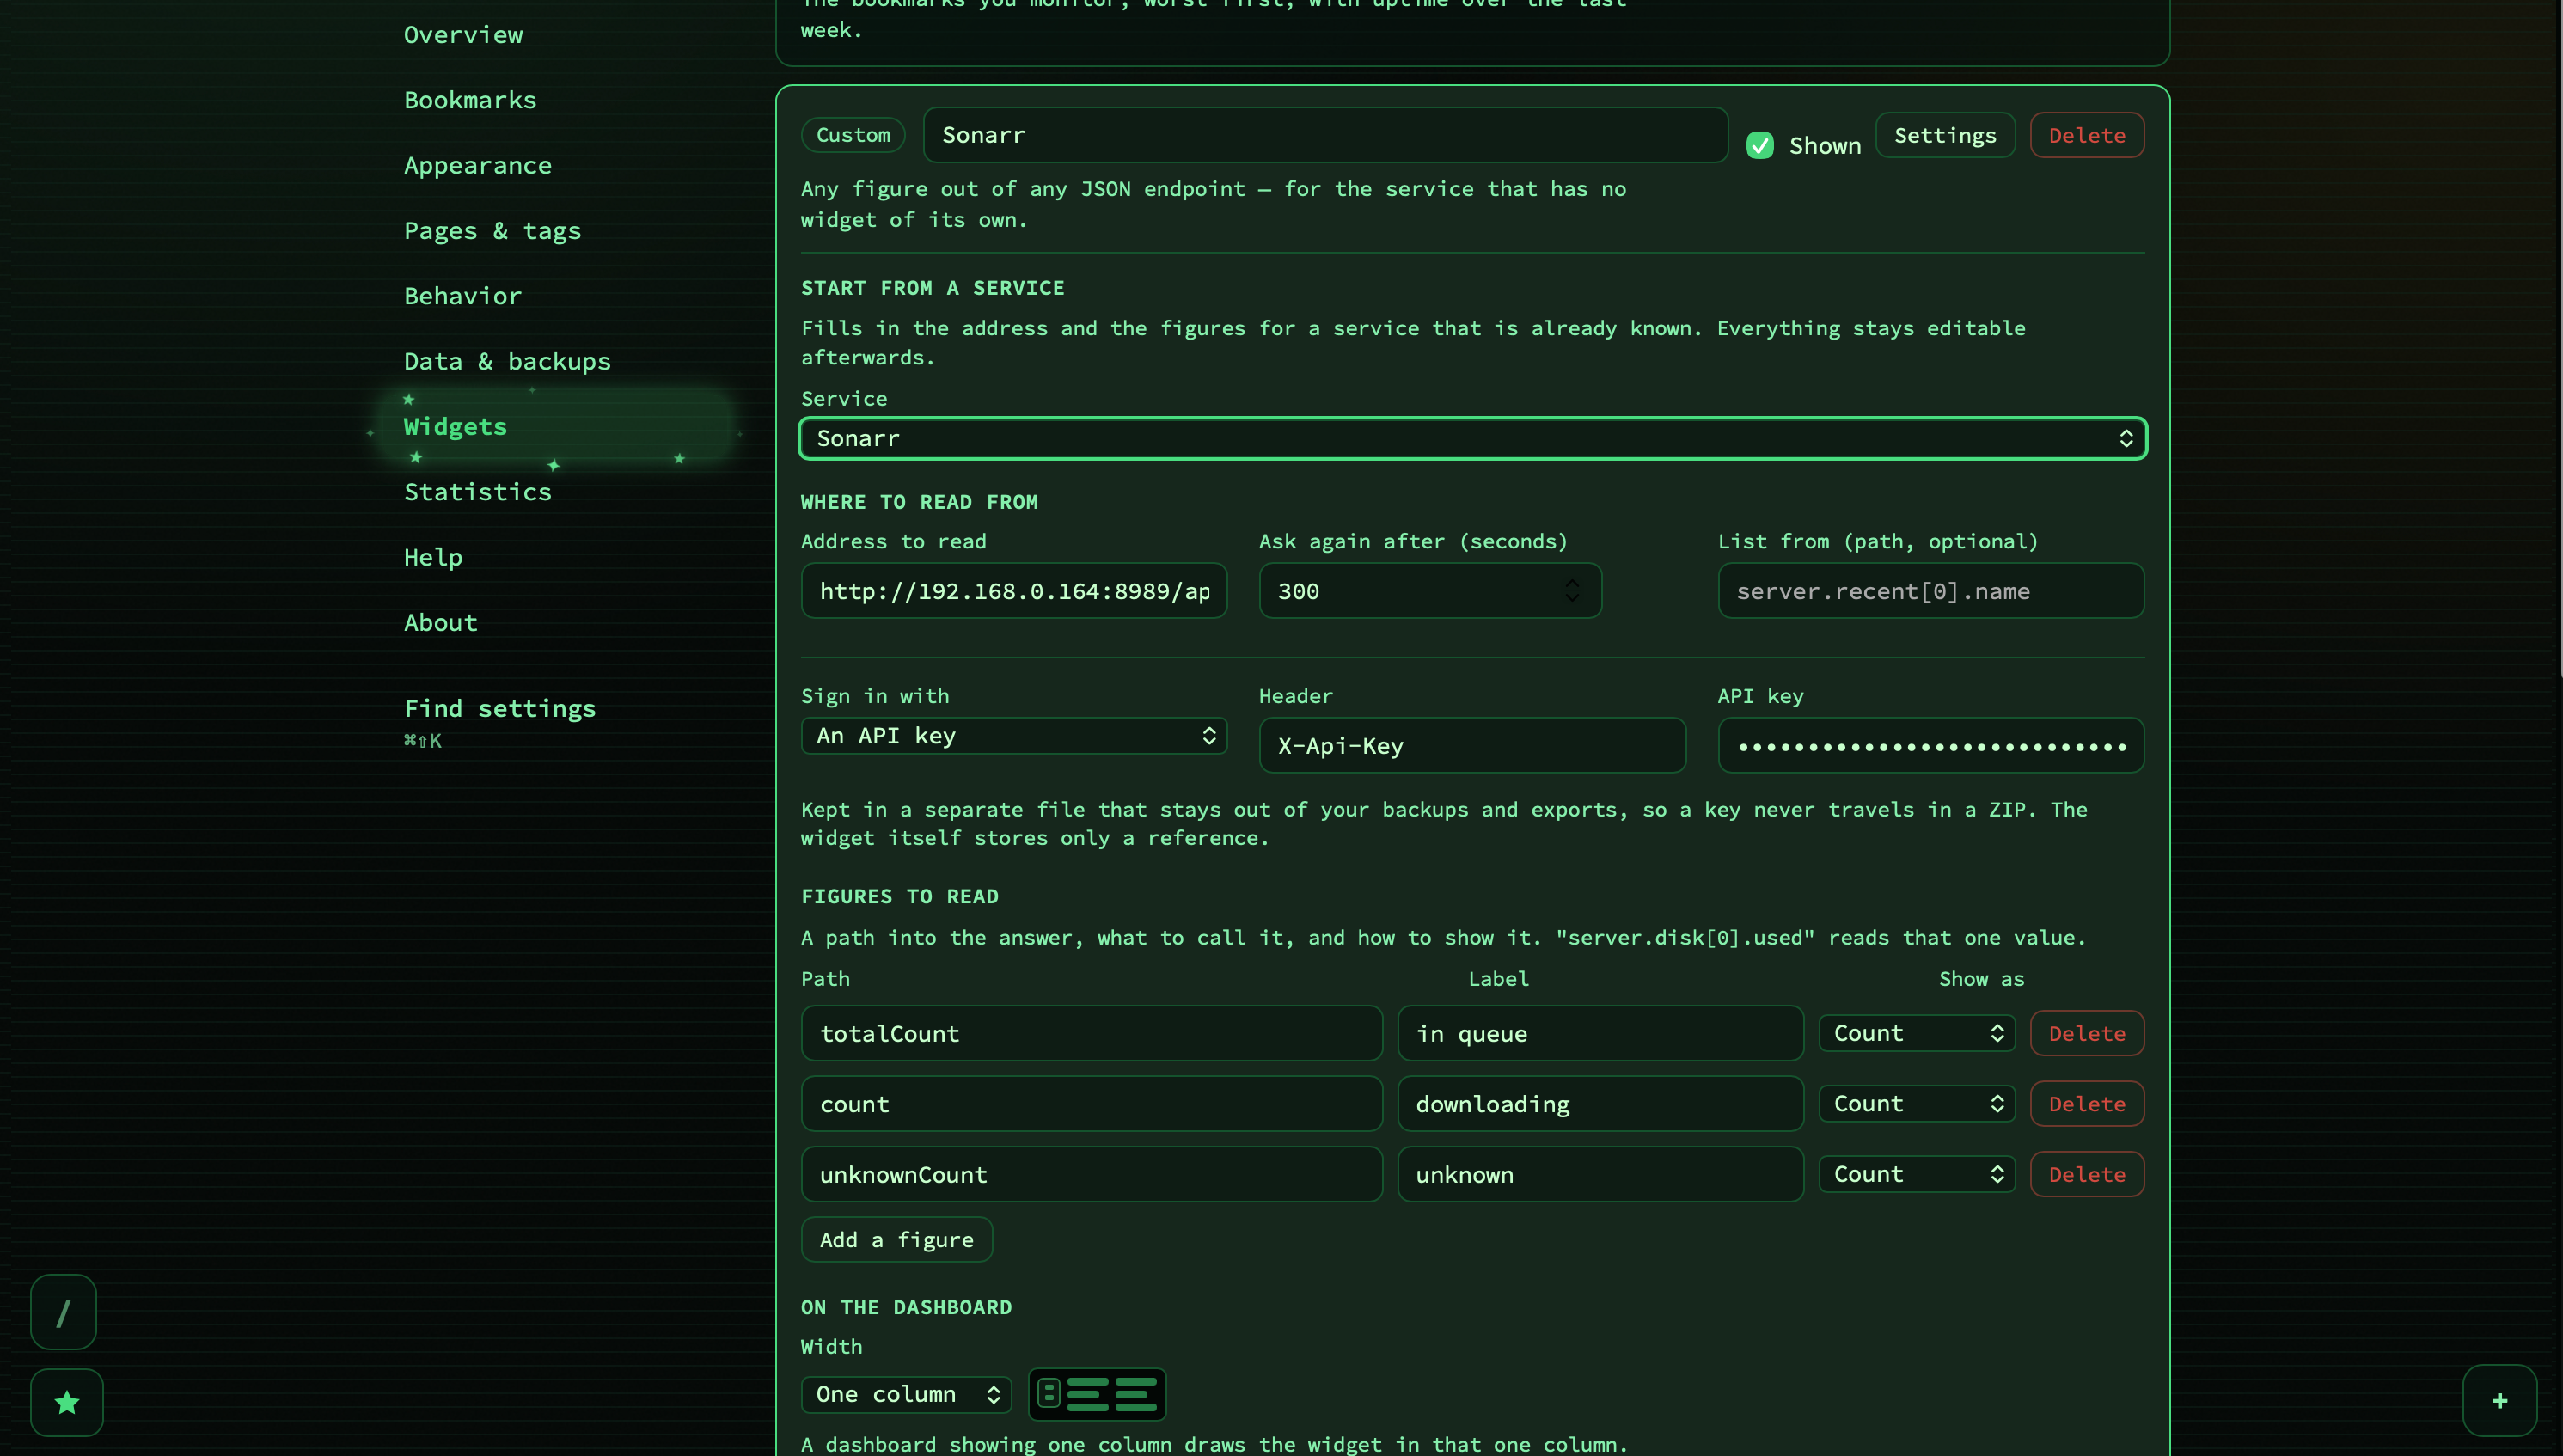The width and height of the screenshot is (2563, 1456).
Task: Open Show as dropdown for downloading row
Action: 1916,1103
